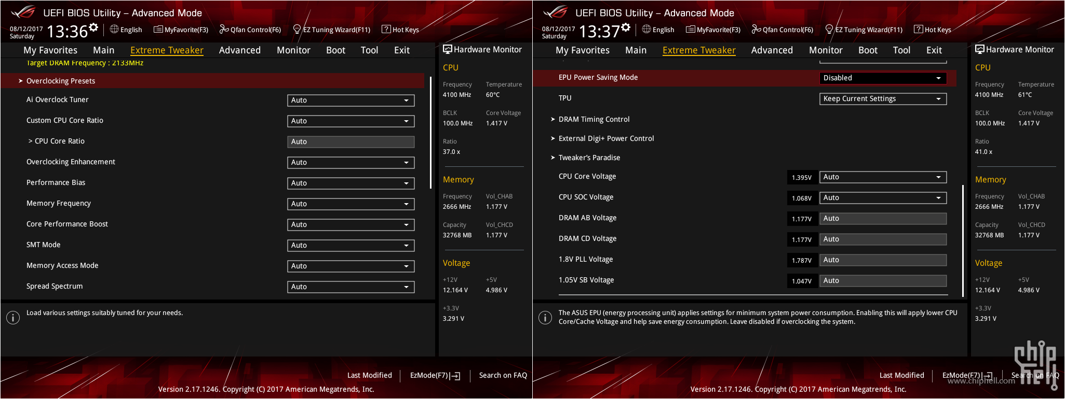Open Memory Frequency dropdown
1065x399 pixels.
tap(351, 204)
